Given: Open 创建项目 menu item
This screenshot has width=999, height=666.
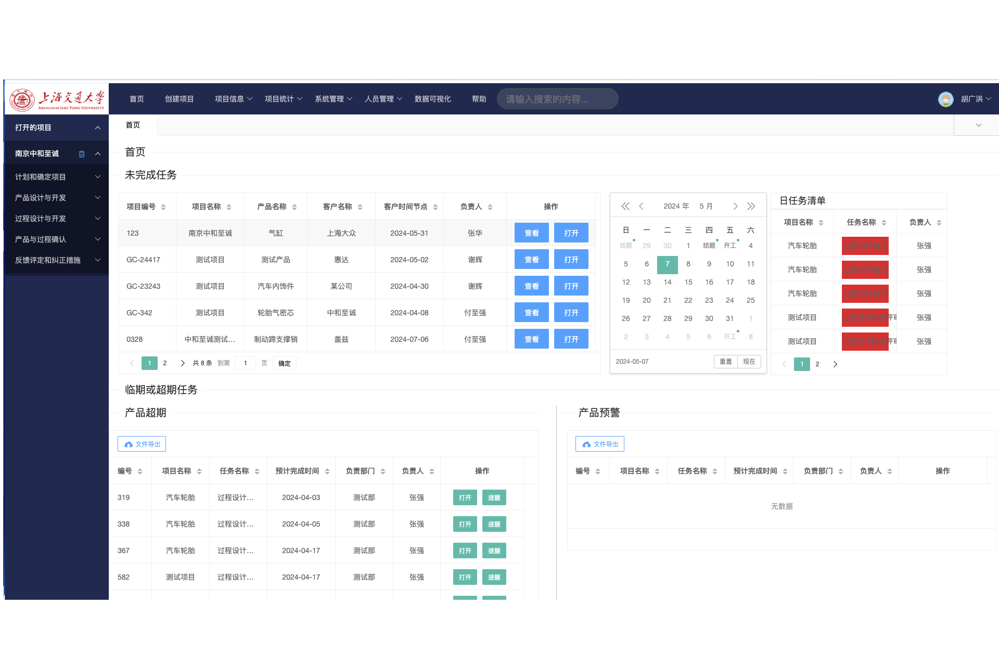Looking at the screenshot, I should pyautogui.click(x=180, y=99).
